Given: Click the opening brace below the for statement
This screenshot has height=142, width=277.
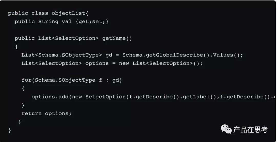Looking at the screenshot, I should click(x=23, y=88).
